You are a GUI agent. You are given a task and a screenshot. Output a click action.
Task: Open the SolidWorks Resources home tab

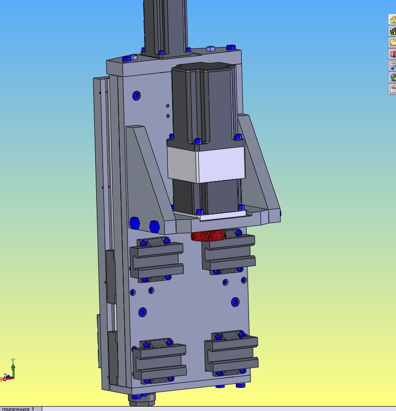point(392,19)
